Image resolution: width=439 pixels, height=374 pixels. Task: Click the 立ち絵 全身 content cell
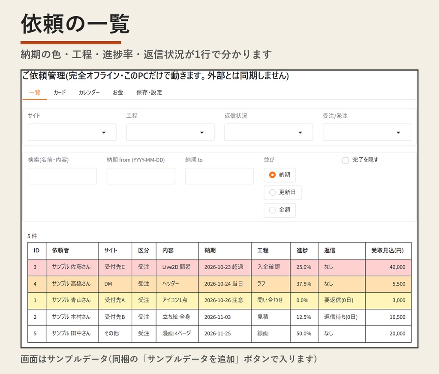point(177,317)
